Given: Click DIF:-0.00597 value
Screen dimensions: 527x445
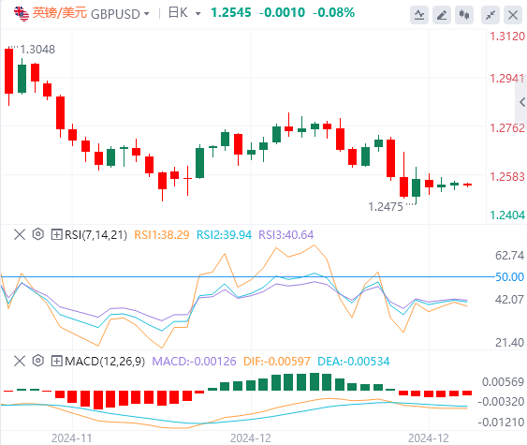Looking at the screenshot, I should pos(277,362).
